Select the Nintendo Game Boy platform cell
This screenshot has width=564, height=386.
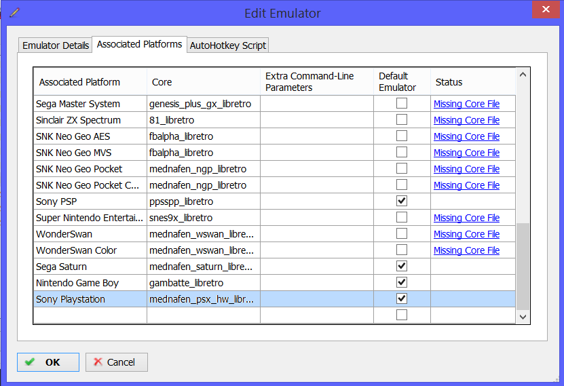click(x=90, y=283)
